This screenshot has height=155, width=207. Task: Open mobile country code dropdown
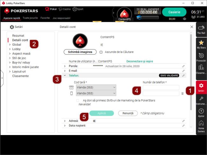(x=96, y=93)
